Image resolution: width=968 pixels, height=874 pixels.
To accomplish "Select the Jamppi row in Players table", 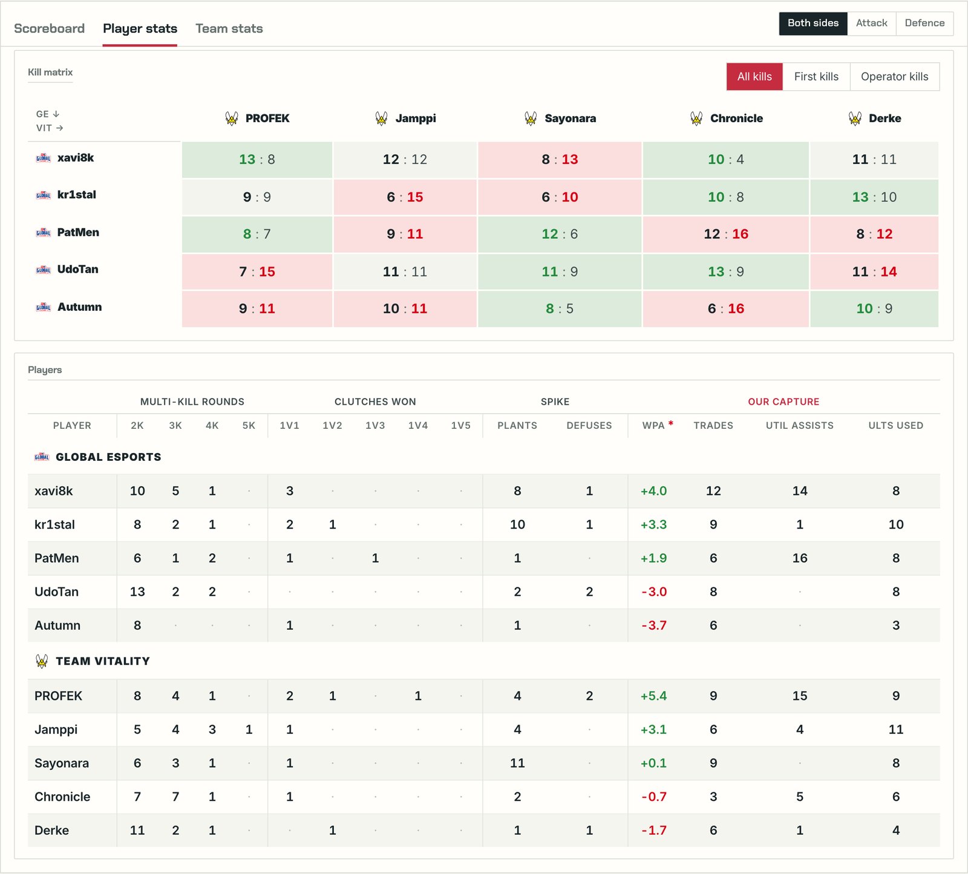I will point(484,729).
